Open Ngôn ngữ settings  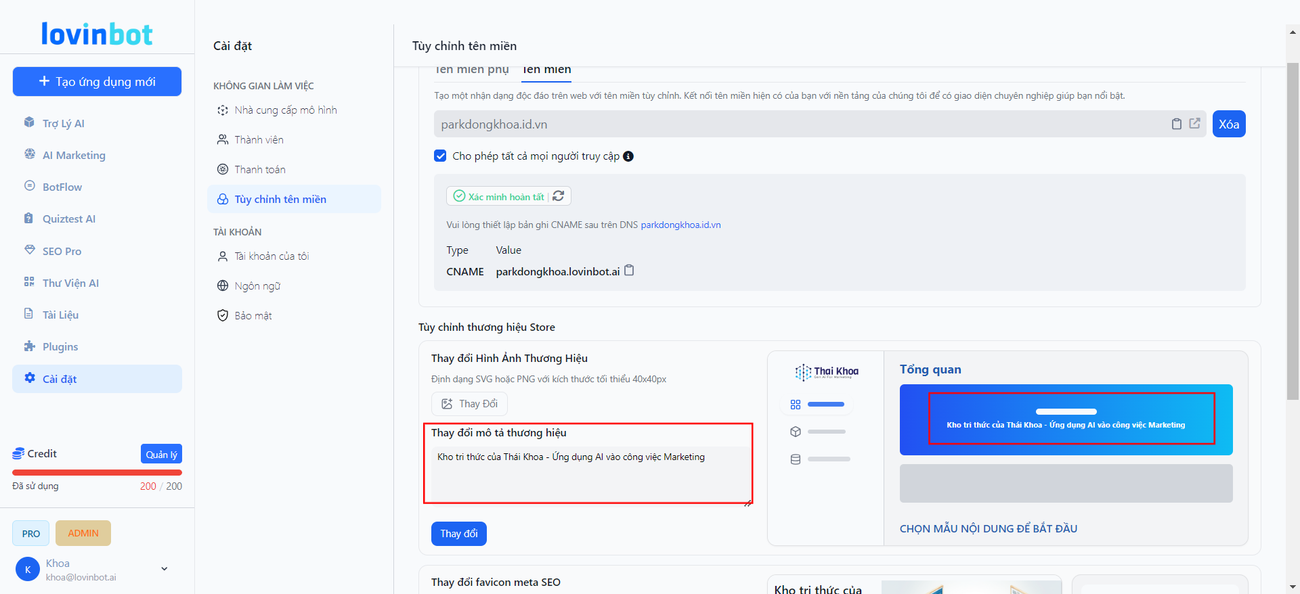point(257,285)
